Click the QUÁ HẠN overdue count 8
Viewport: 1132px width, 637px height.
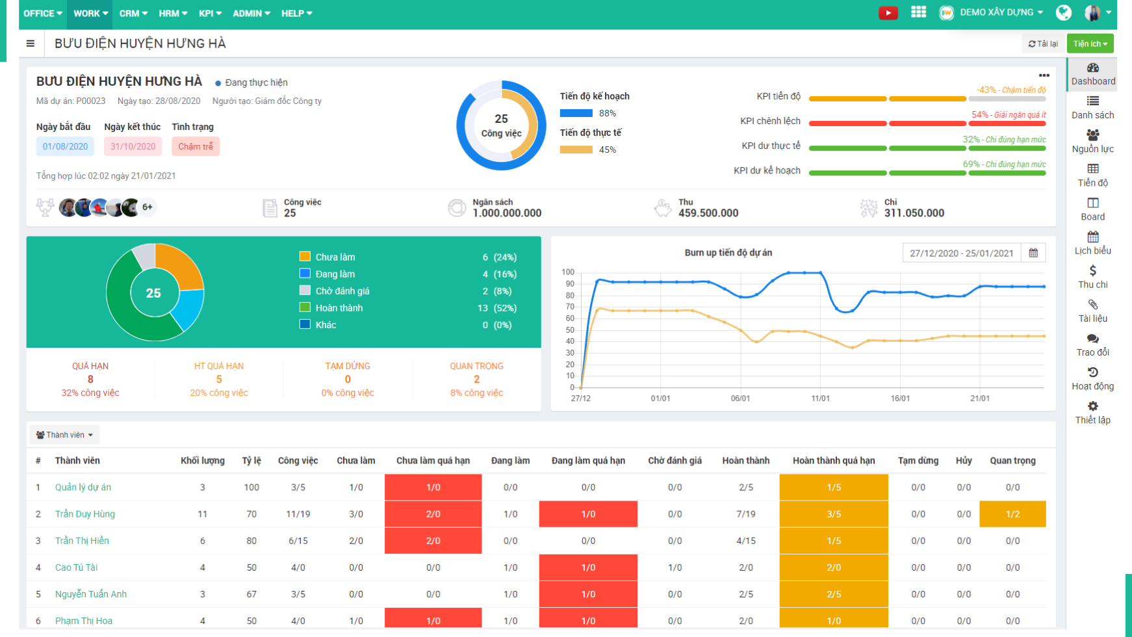[x=90, y=379]
